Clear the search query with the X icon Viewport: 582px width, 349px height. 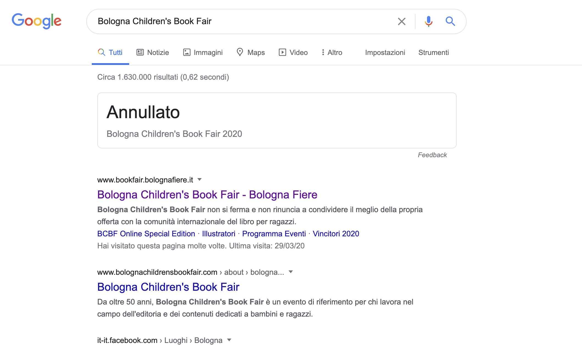tap(401, 21)
